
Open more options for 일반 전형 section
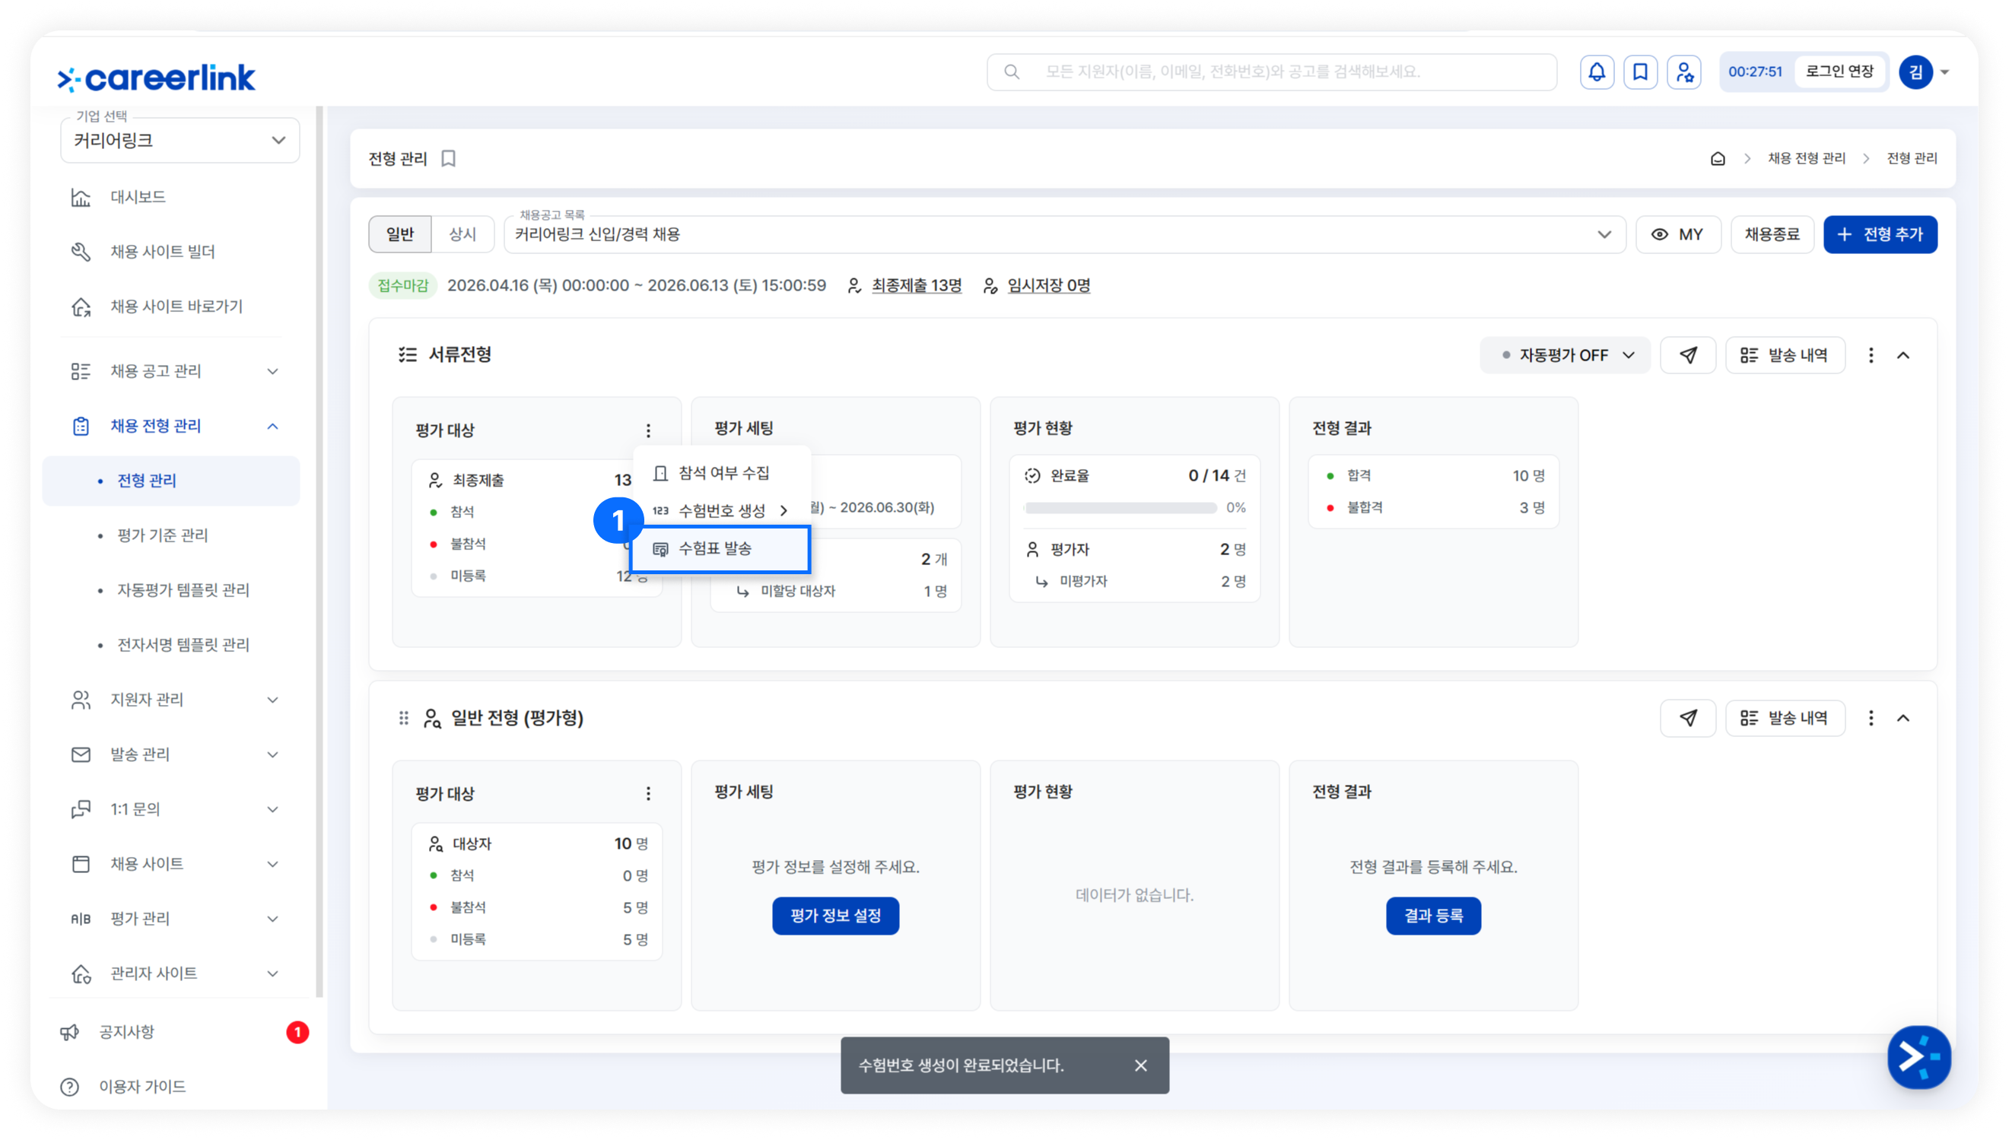tap(1871, 718)
